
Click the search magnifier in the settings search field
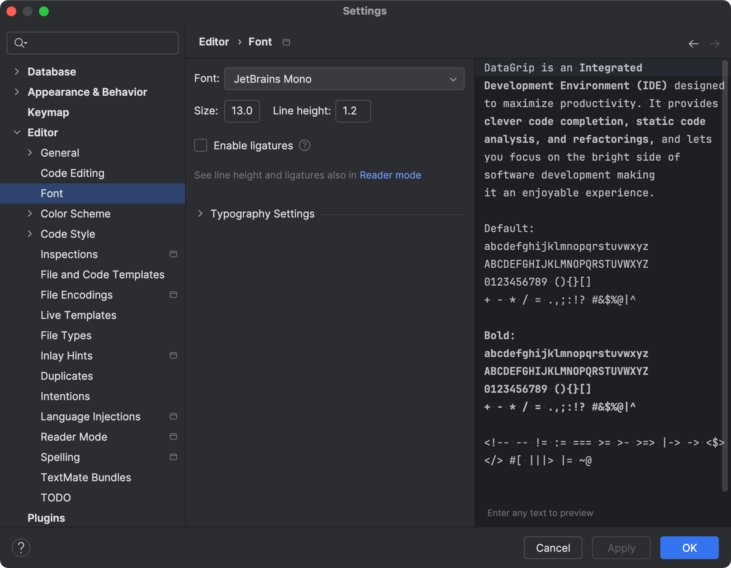(x=19, y=43)
